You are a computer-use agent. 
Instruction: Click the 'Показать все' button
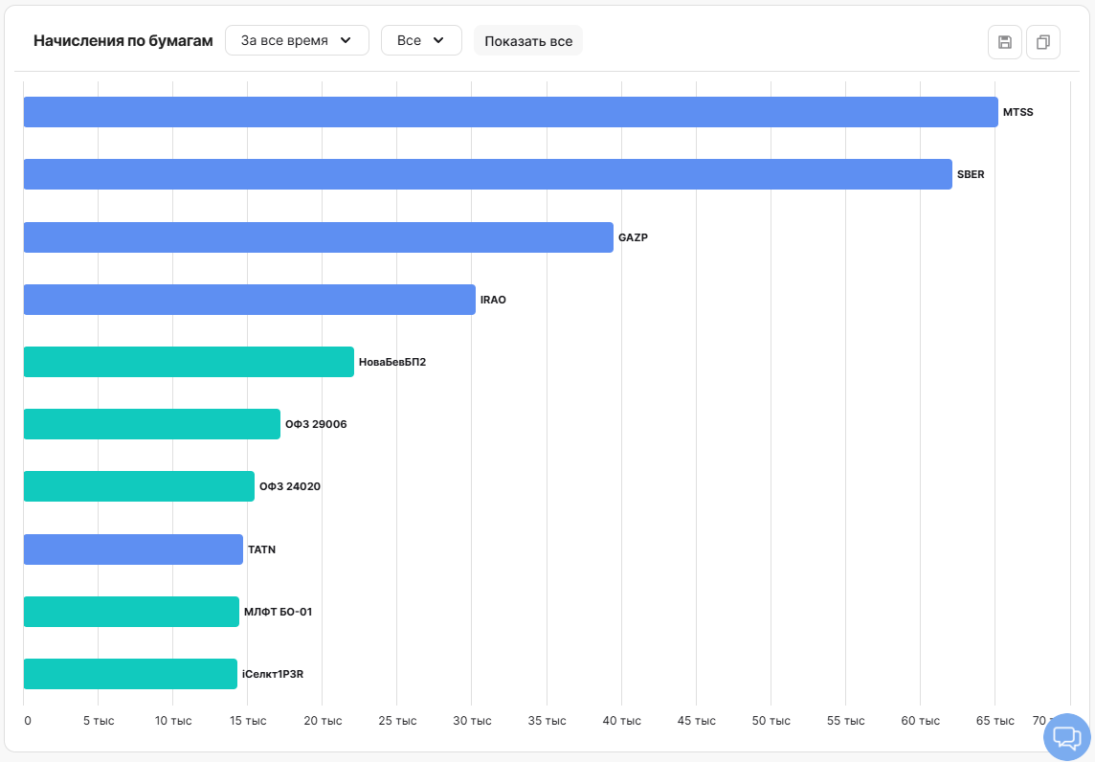528,40
